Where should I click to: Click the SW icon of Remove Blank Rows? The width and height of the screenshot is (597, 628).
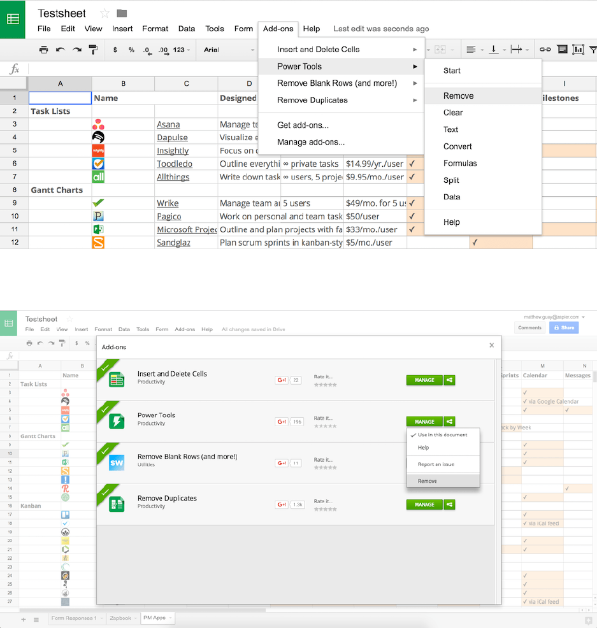point(117,463)
